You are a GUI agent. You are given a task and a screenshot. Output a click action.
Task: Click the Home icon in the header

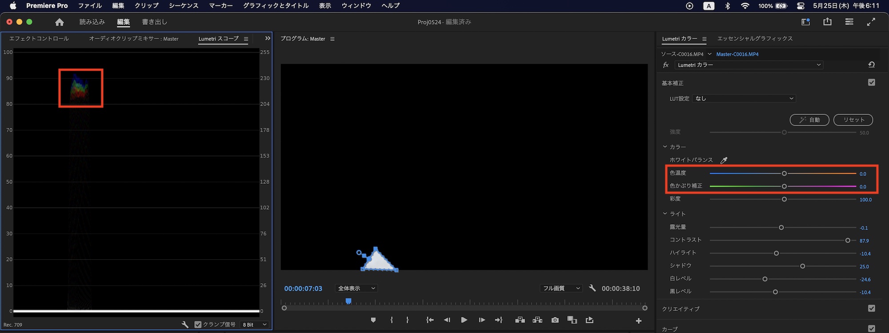click(60, 22)
